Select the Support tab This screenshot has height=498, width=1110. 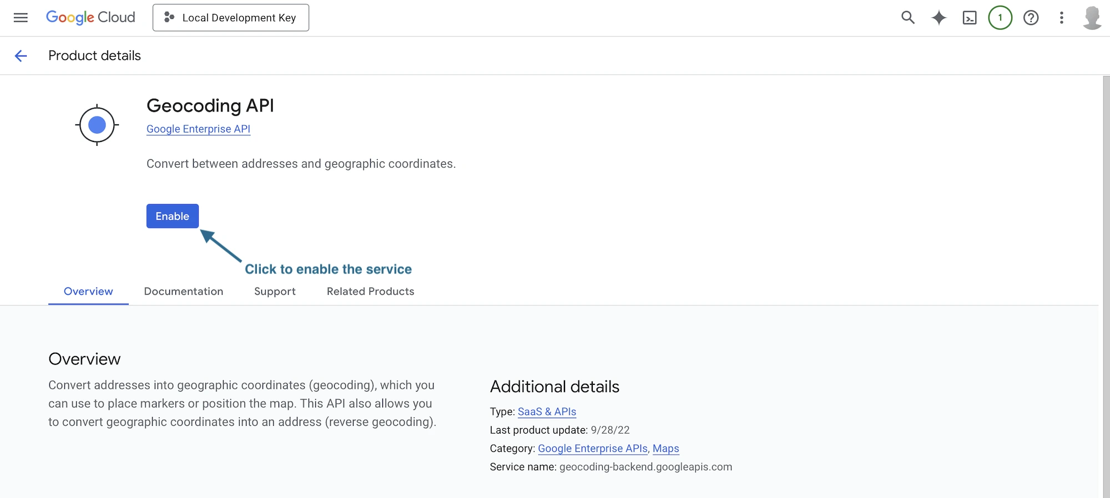point(275,291)
